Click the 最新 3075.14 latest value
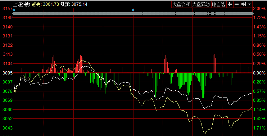Viewport: 267px width, 136px height. pos(74,4)
